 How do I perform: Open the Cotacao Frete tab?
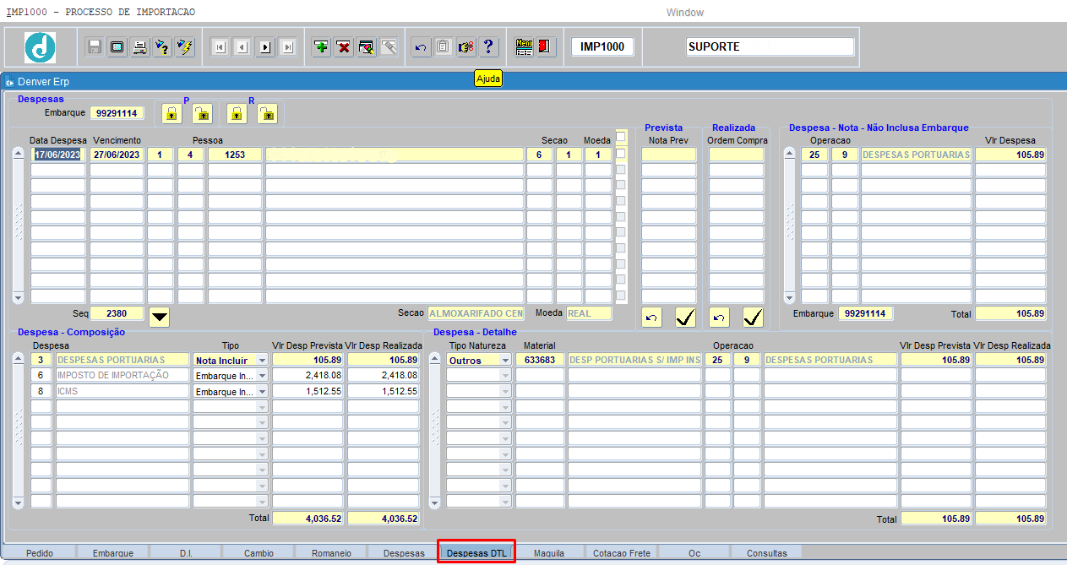point(622,553)
